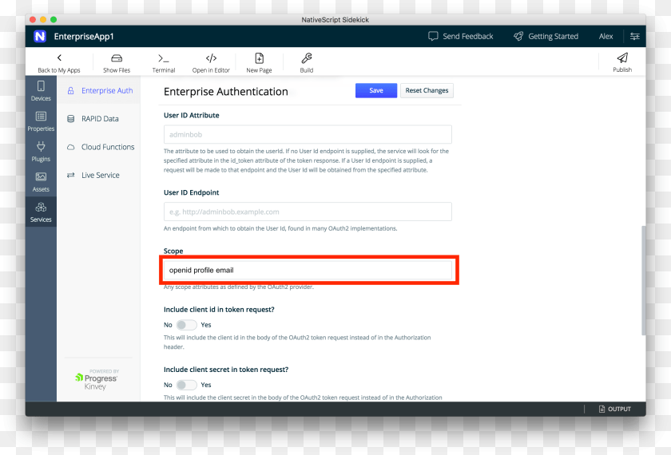Open the settings sliders icon in the header
This screenshot has width=671, height=455.
[x=634, y=37]
